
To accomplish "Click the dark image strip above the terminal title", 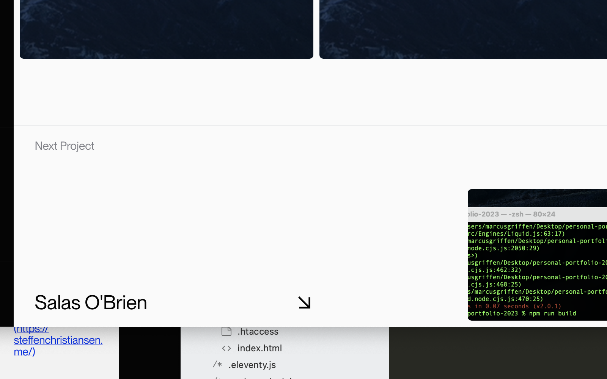I will coord(537,198).
